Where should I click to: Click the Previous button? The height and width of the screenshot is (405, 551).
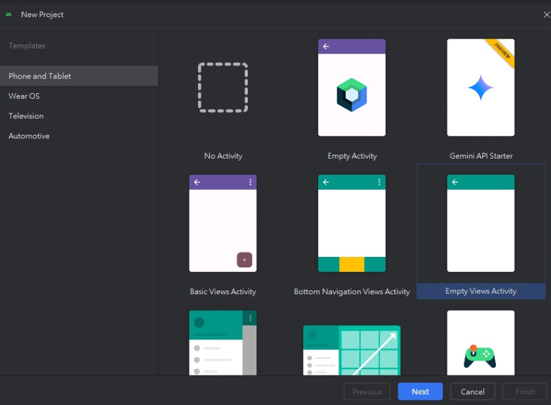[367, 392]
